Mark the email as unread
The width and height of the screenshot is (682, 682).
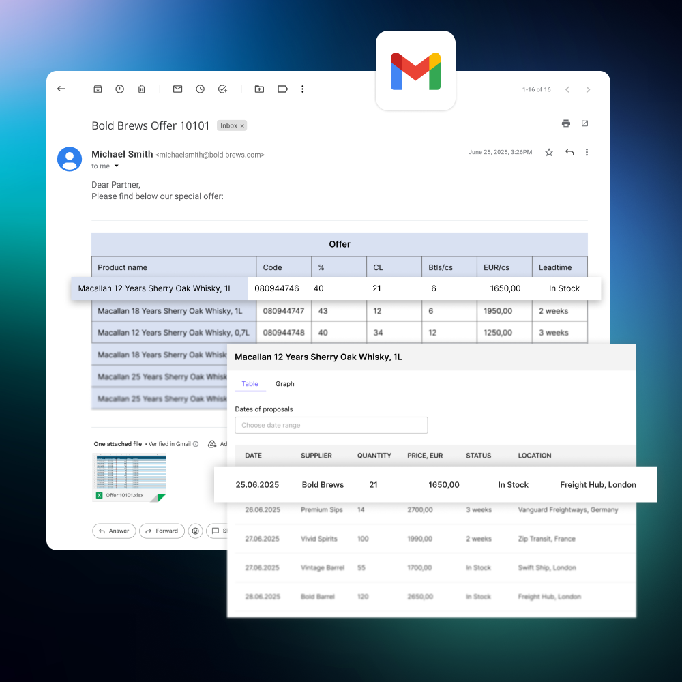point(177,89)
